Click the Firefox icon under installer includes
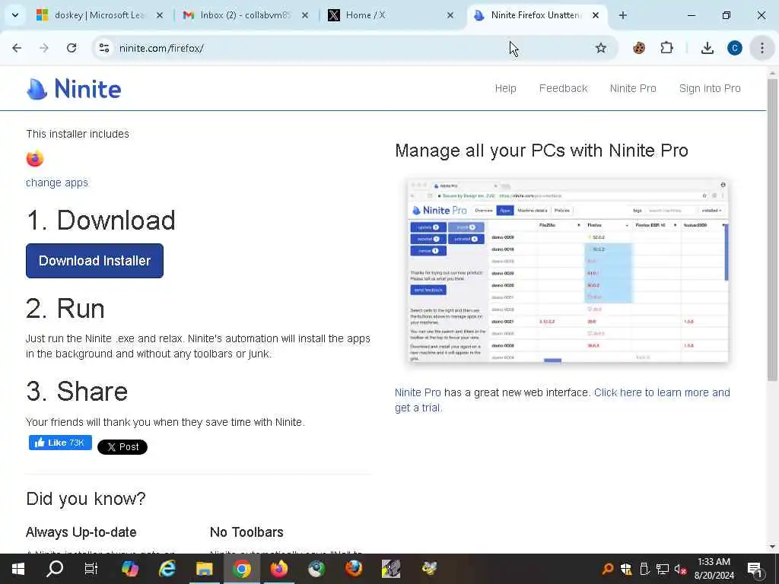The width and height of the screenshot is (779, 584). pyautogui.click(x=35, y=158)
